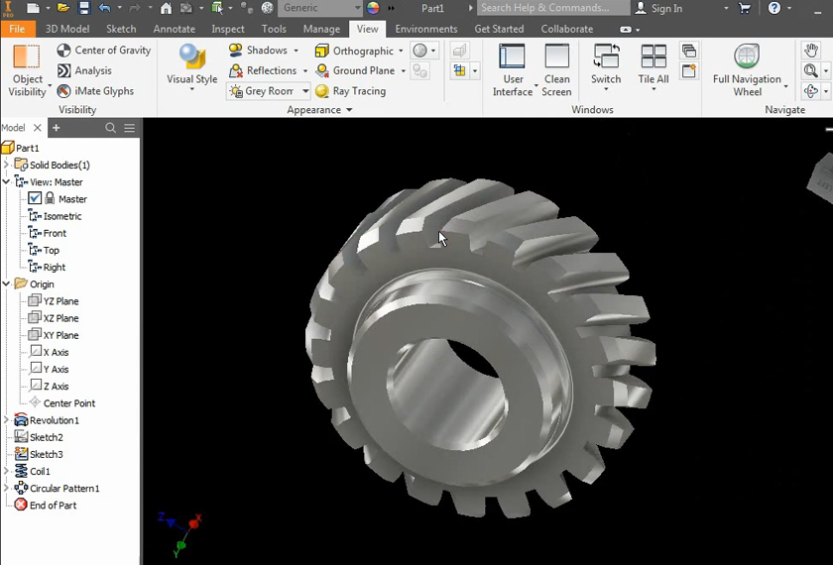Open the File menu button
This screenshot has width=833, height=565.
point(17,29)
